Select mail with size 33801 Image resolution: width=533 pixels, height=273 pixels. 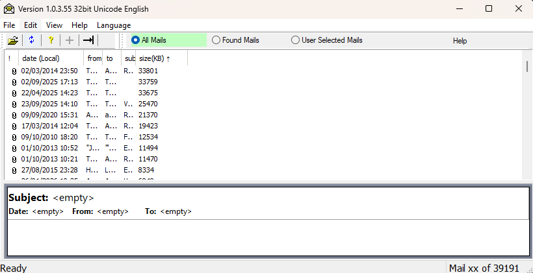[x=148, y=71]
